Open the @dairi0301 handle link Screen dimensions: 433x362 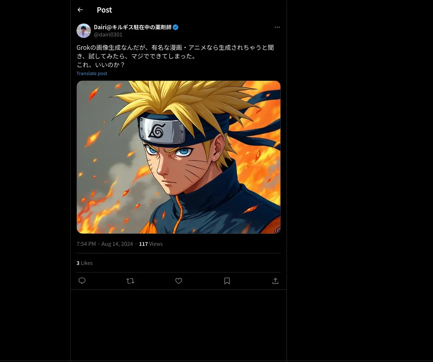point(108,35)
